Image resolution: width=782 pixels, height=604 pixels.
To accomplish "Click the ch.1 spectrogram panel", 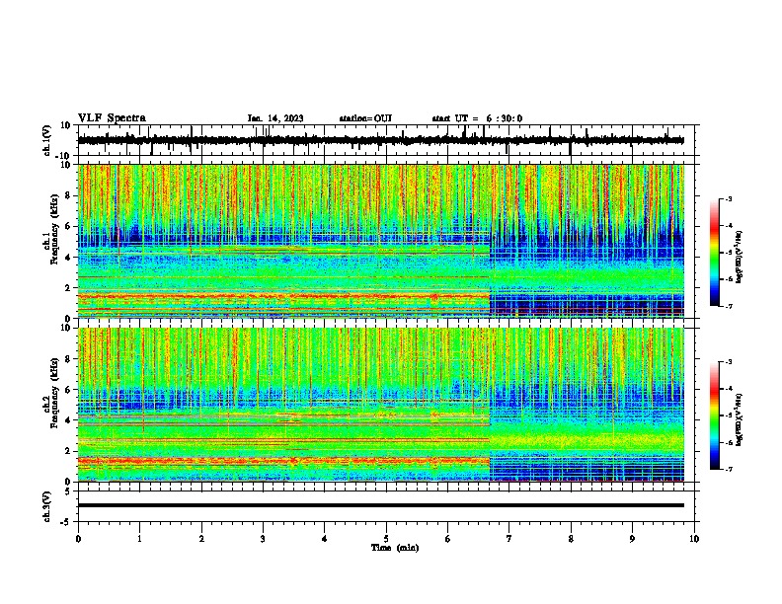I will [x=381, y=241].
